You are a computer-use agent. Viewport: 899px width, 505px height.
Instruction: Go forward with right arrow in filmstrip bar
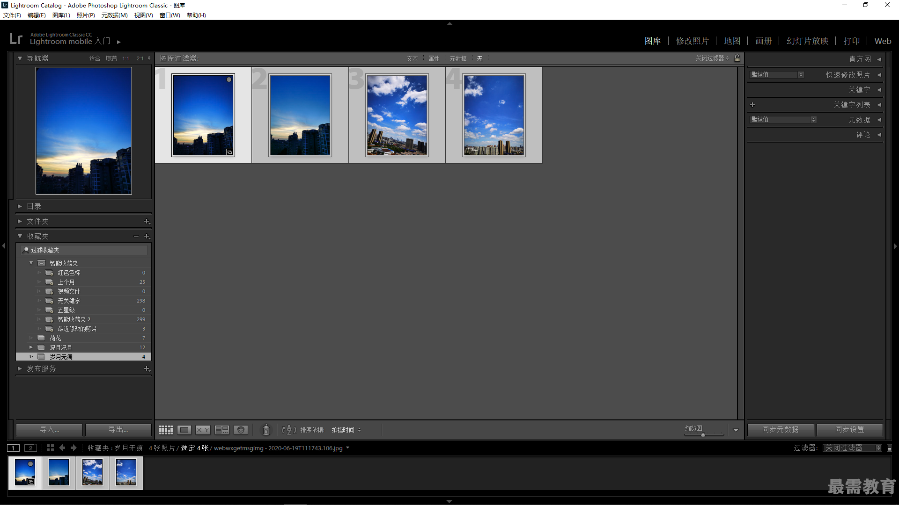(74, 448)
